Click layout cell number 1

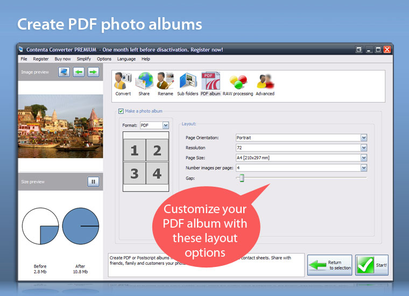pos(135,150)
